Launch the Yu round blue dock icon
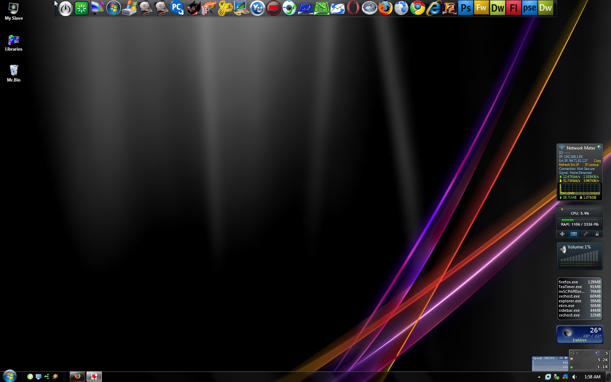 pos(257,8)
